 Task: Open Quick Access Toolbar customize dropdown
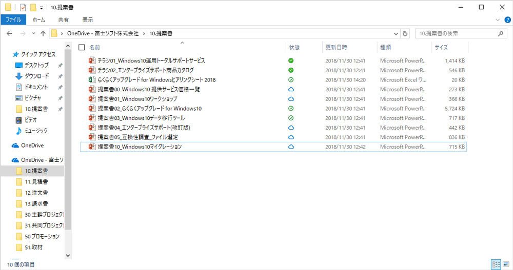pos(41,8)
